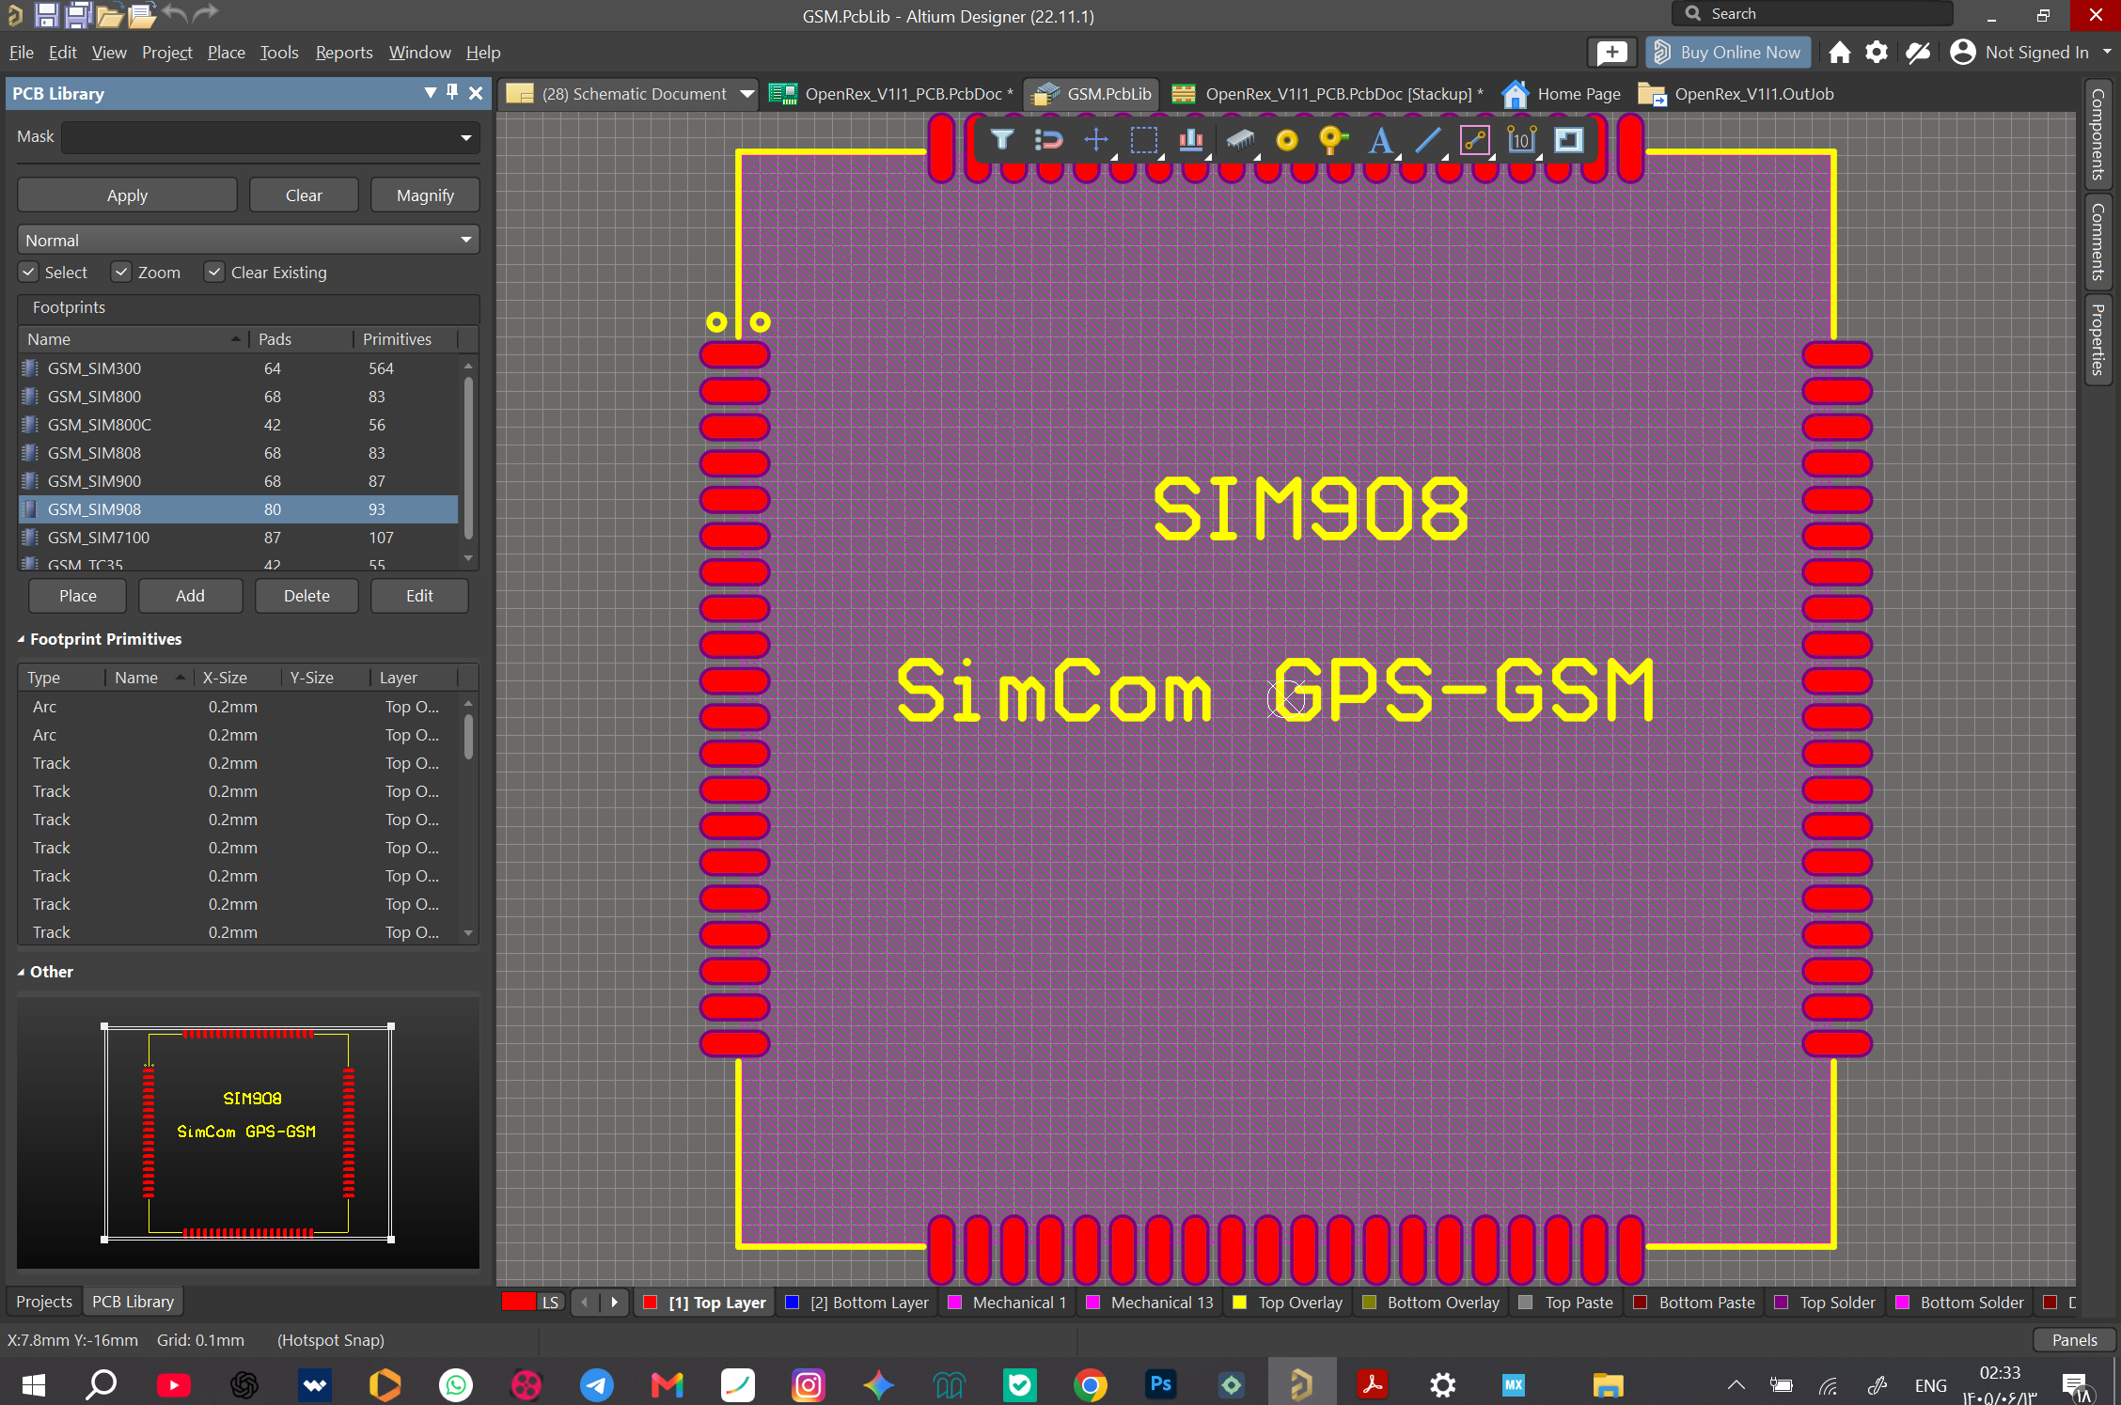
Task: Switch to the Projects panel tab
Action: pos(44,1302)
